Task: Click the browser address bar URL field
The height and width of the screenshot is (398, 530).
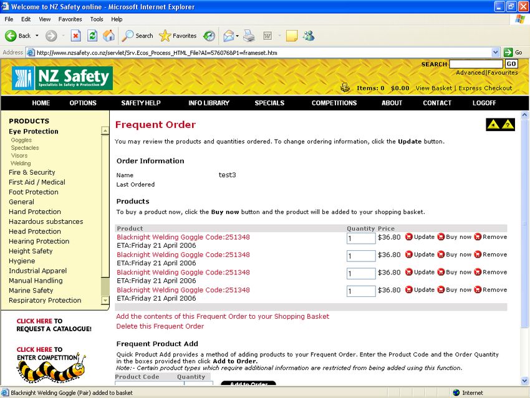Action: 259,52
